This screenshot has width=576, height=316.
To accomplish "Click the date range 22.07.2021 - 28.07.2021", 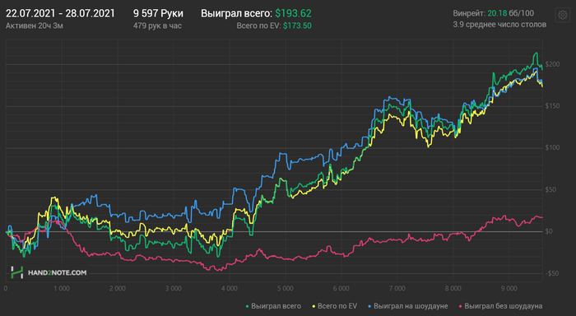I will [x=60, y=14].
